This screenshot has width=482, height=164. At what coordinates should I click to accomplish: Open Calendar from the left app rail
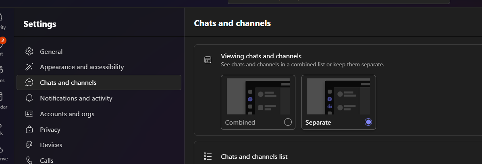click(x=2, y=100)
